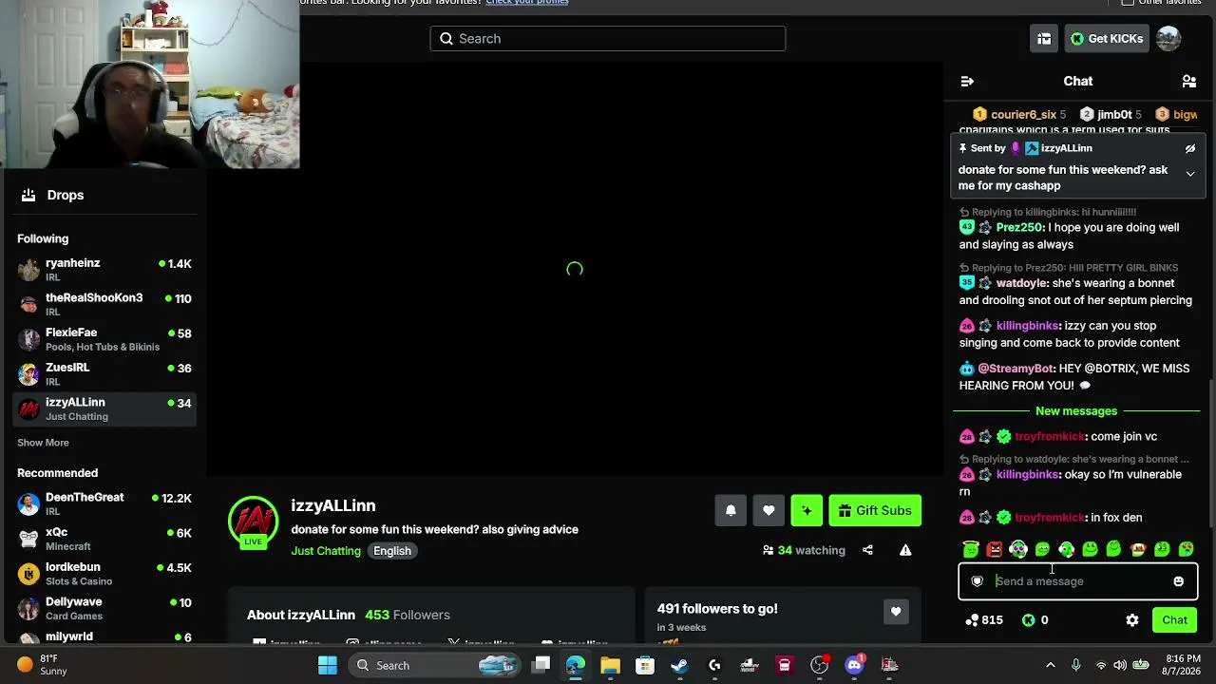Open Discord from the taskbar

click(854, 666)
